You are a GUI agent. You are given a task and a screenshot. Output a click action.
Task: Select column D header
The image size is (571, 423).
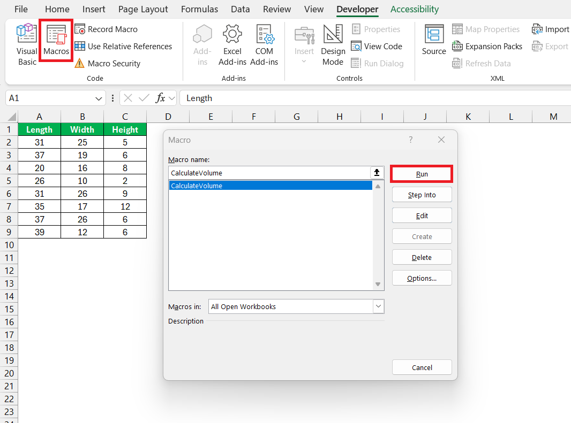point(168,117)
